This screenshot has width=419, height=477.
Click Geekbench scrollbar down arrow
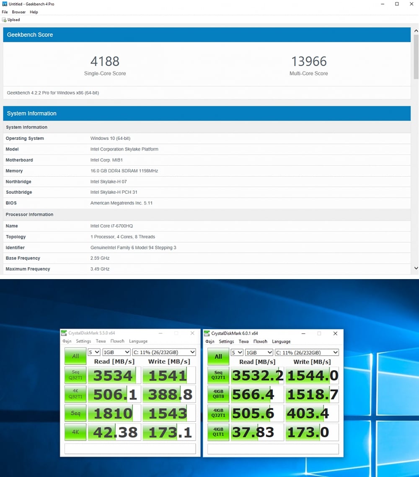416,268
